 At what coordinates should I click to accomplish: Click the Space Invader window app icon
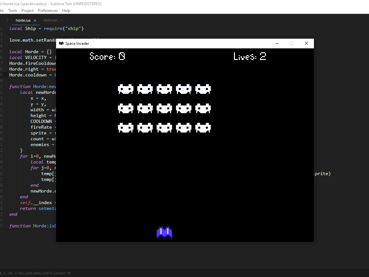pyautogui.click(x=61, y=43)
